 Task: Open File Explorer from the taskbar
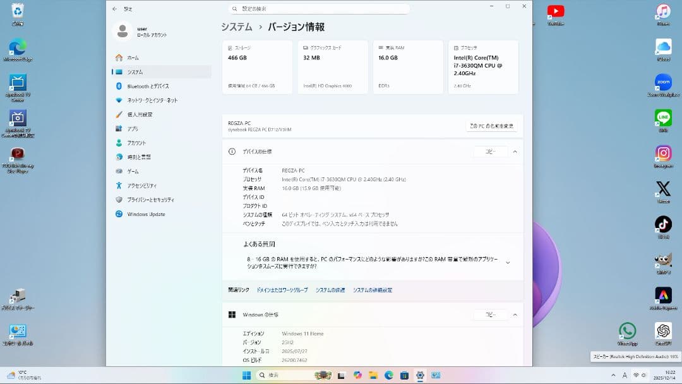click(373, 375)
